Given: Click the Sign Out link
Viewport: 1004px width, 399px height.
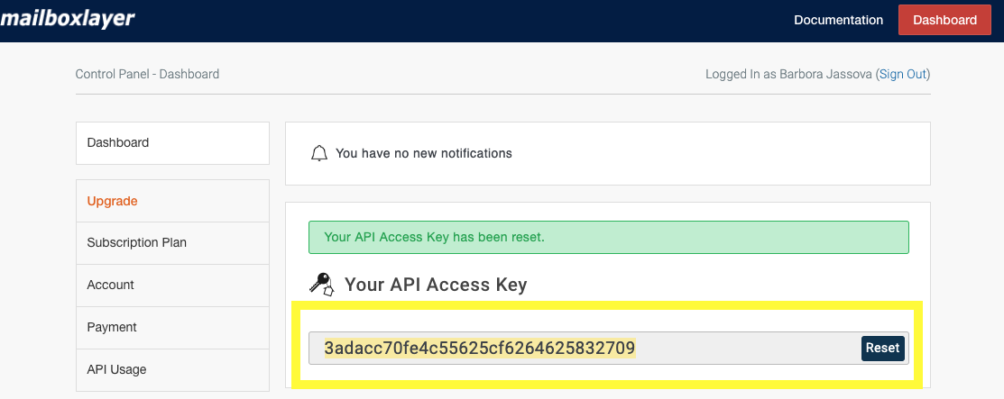Looking at the screenshot, I should pos(903,74).
